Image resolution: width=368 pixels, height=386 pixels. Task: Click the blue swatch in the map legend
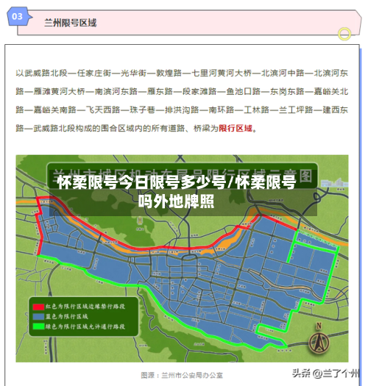pyautogui.click(x=38, y=317)
